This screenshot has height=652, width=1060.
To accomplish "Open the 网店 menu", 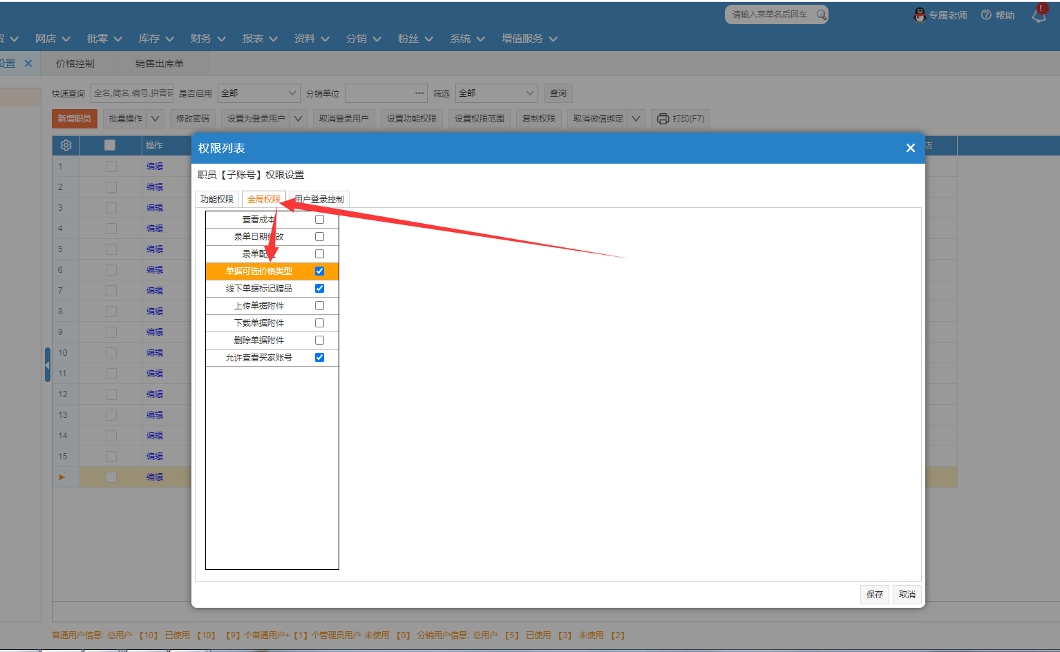I will click(x=53, y=39).
